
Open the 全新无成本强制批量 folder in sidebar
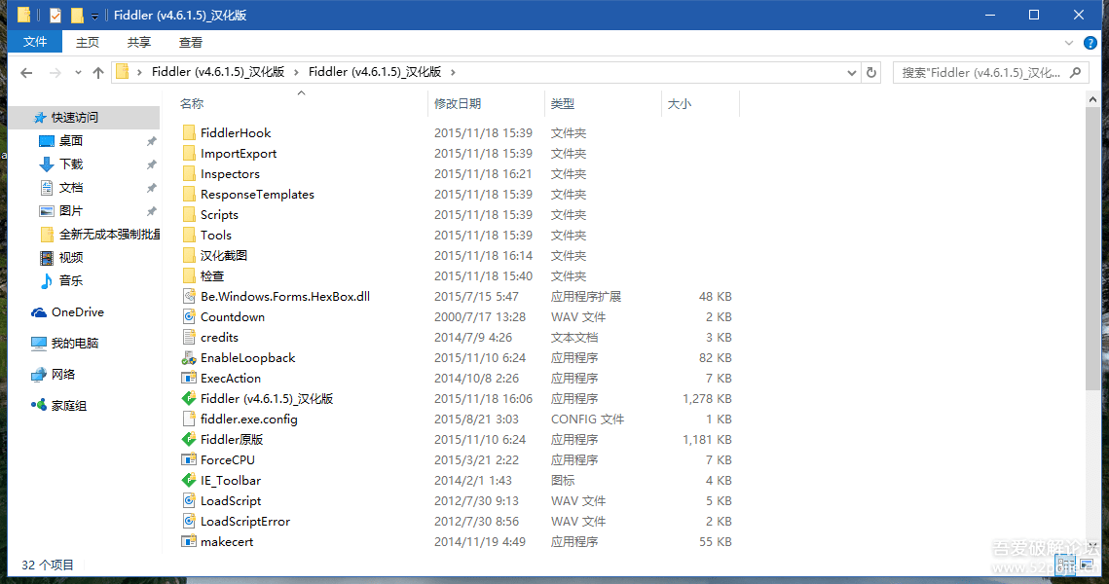pos(99,235)
